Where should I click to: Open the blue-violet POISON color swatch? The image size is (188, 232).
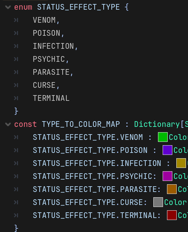tap(167, 150)
